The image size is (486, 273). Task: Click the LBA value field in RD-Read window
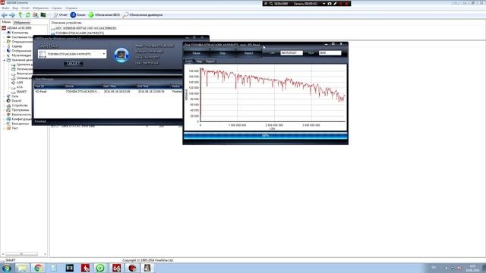(x=292, y=53)
